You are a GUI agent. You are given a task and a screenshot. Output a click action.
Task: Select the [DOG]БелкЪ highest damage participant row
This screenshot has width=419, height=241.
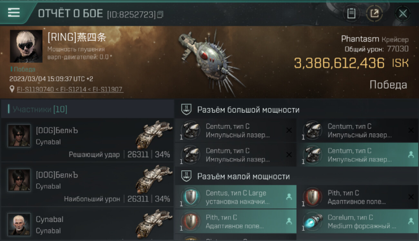pyautogui.click(x=87, y=184)
